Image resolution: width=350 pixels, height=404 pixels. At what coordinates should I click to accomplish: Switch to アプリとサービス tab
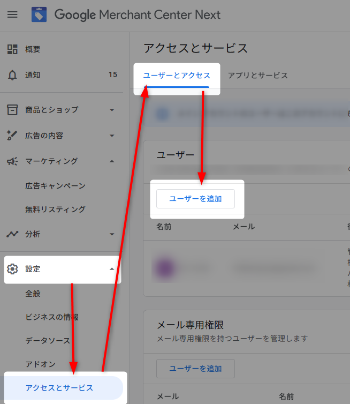(258, 76)
